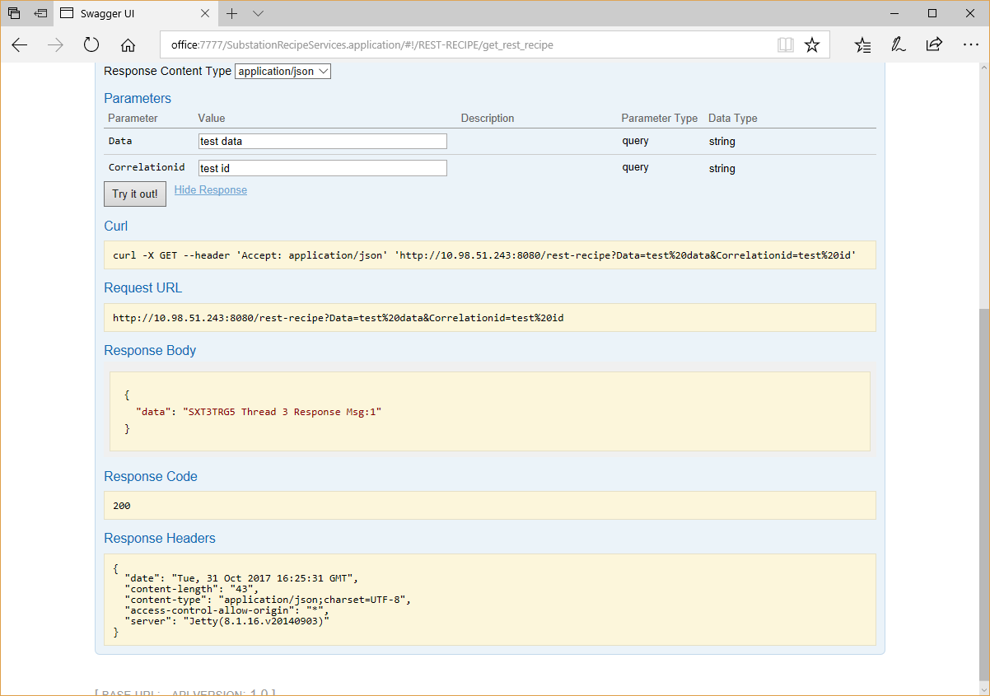Viewport: 990px width, 696px height.
Task: Click the Correlationid value field
Action: click(322, 168)
